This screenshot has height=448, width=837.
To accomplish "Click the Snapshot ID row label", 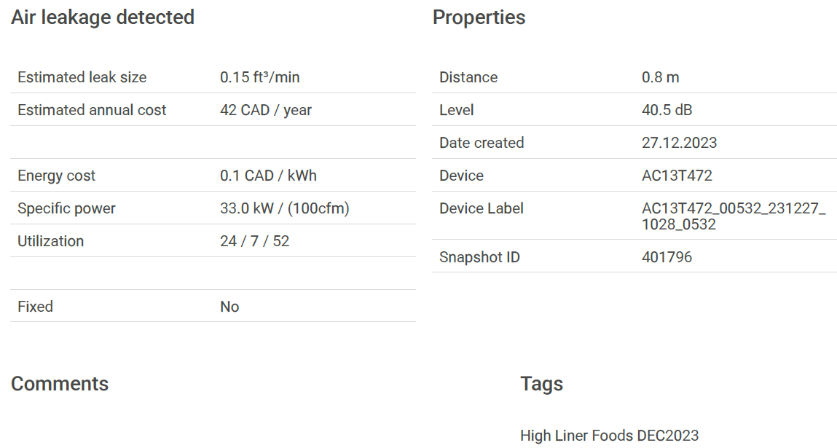I will [479, 257].
